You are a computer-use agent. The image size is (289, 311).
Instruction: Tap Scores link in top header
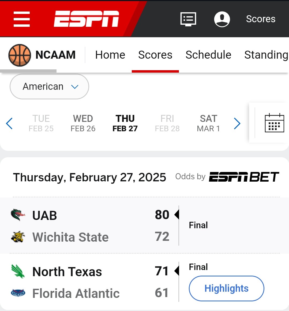tap(260, 19)
